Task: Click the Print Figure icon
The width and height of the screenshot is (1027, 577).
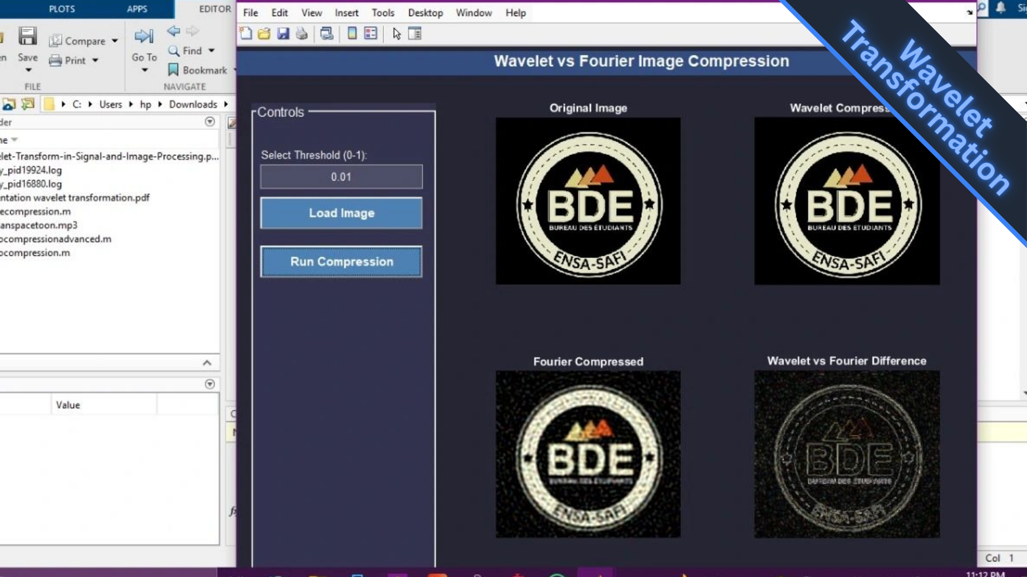Action: (x=302, y=34)
